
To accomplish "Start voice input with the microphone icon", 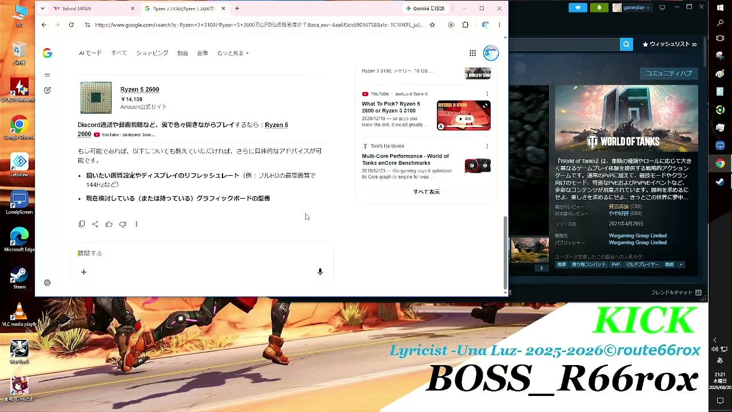I will 320,272.
